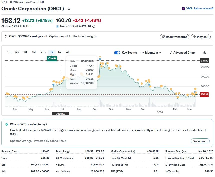Show the All time chart range
This screenshot has width=215, height=177.
[x=68, y=52]
